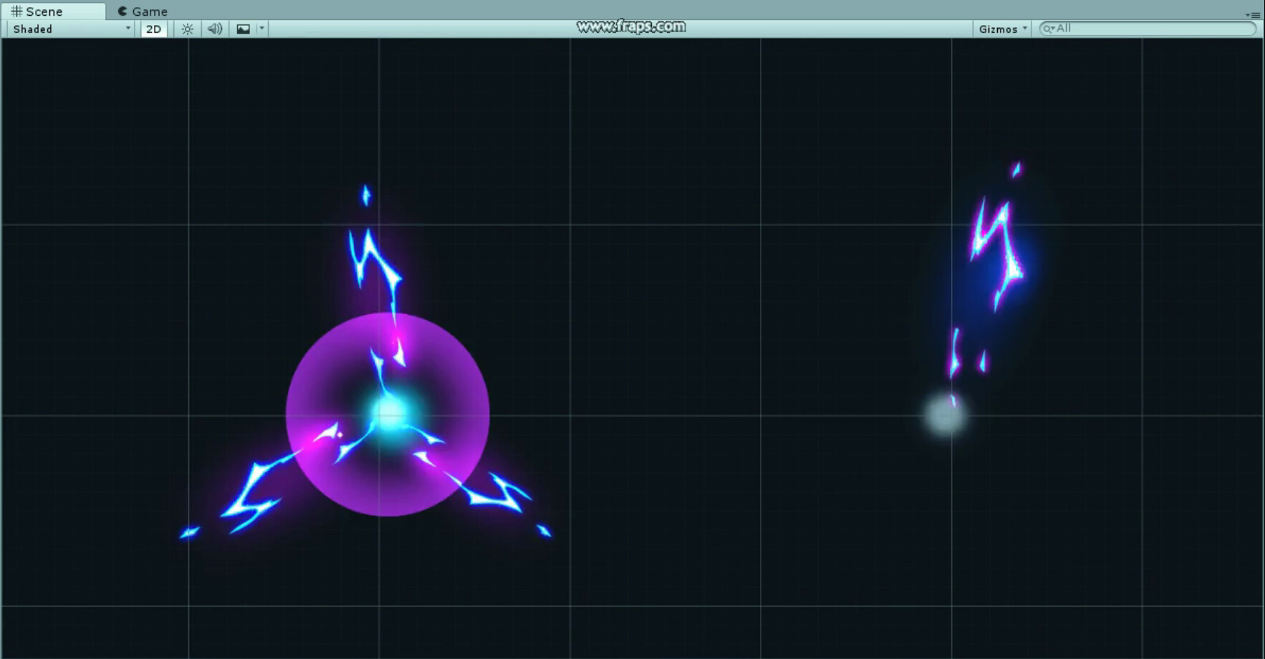Click the Pac-Man icon on the Game tab
1265x659 pixels.
coord(122,11)
